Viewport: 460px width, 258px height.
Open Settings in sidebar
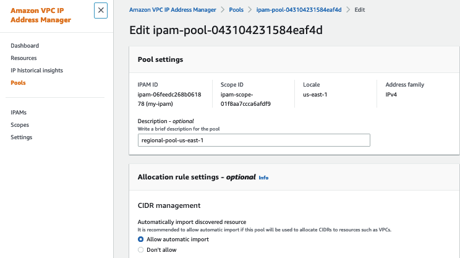(x=22, y=137)
